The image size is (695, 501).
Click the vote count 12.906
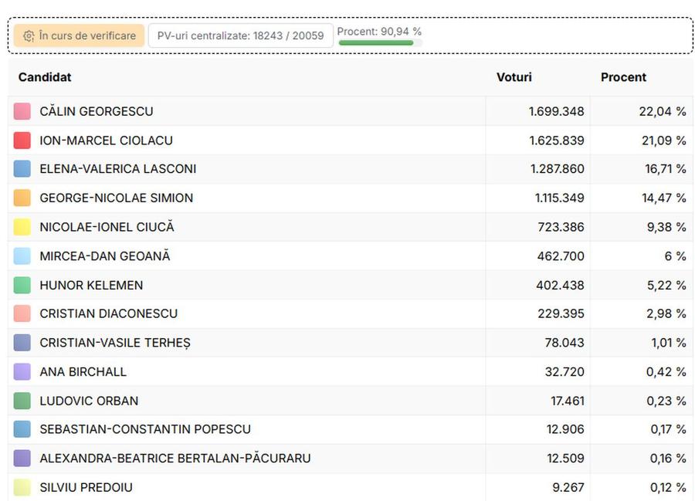(x=565, y=429)
